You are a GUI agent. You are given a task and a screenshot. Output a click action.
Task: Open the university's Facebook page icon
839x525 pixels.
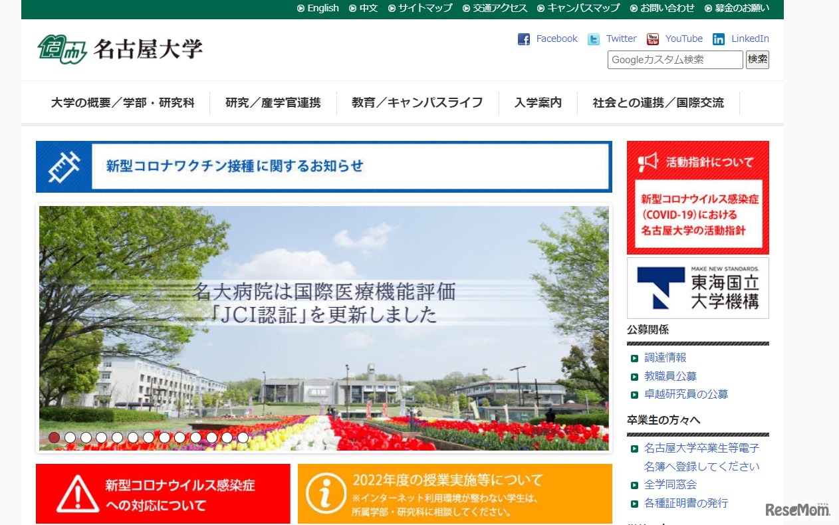click(524, 39)
